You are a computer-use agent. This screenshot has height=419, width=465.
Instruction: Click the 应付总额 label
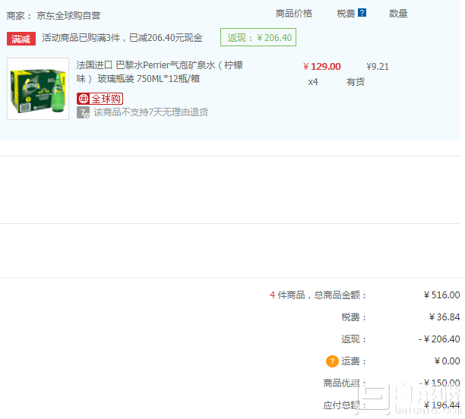pos(344,405)
